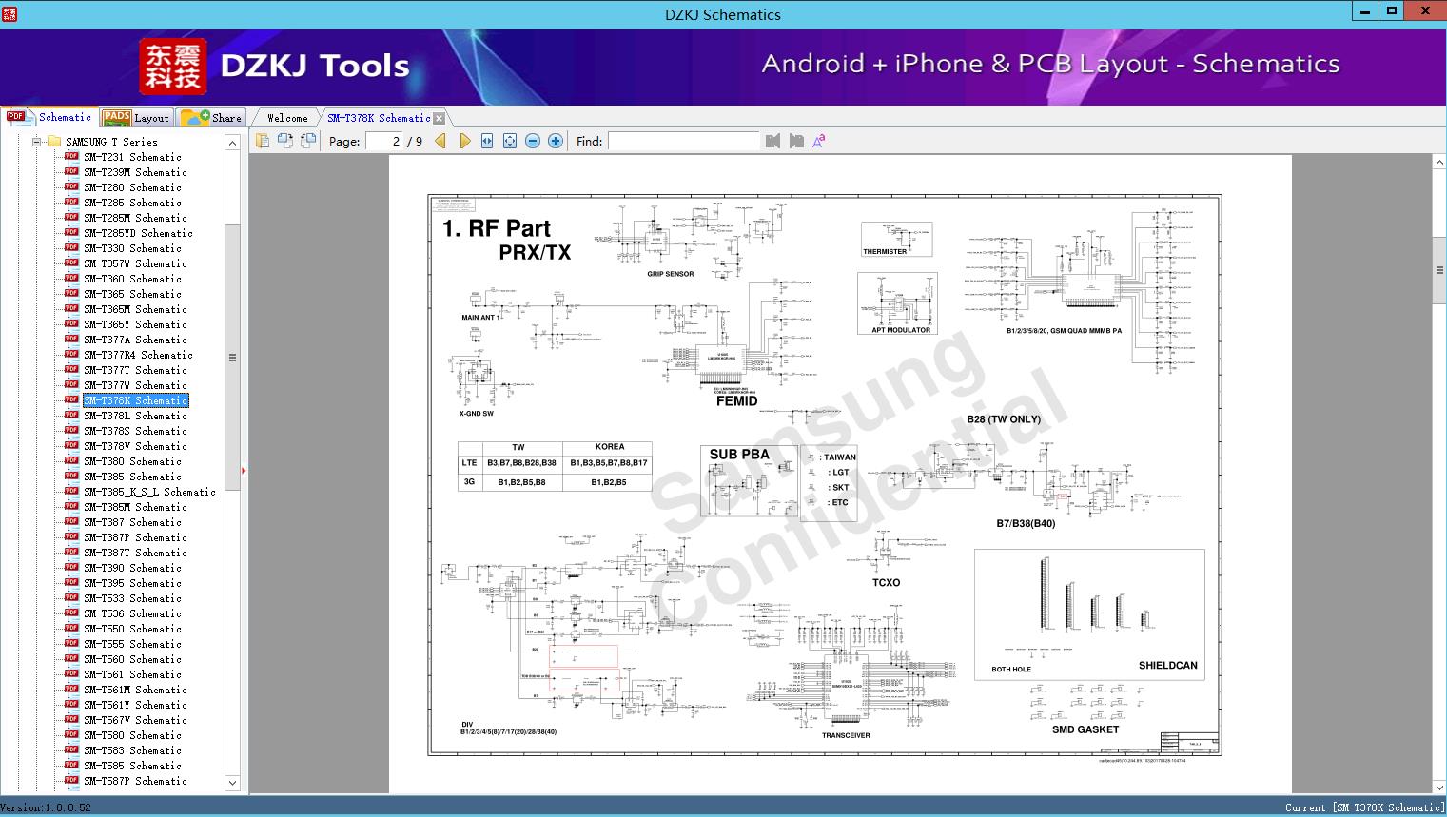Click the Version:1.0.0.52 status text
Image resolution: width=1447 pixels, height=817 pixels.
(46, 807)
